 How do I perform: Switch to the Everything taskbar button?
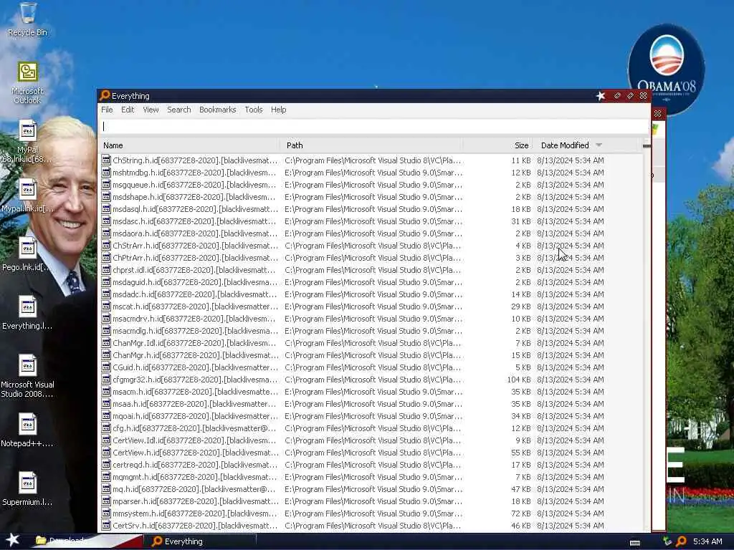(x=200, y=541)
